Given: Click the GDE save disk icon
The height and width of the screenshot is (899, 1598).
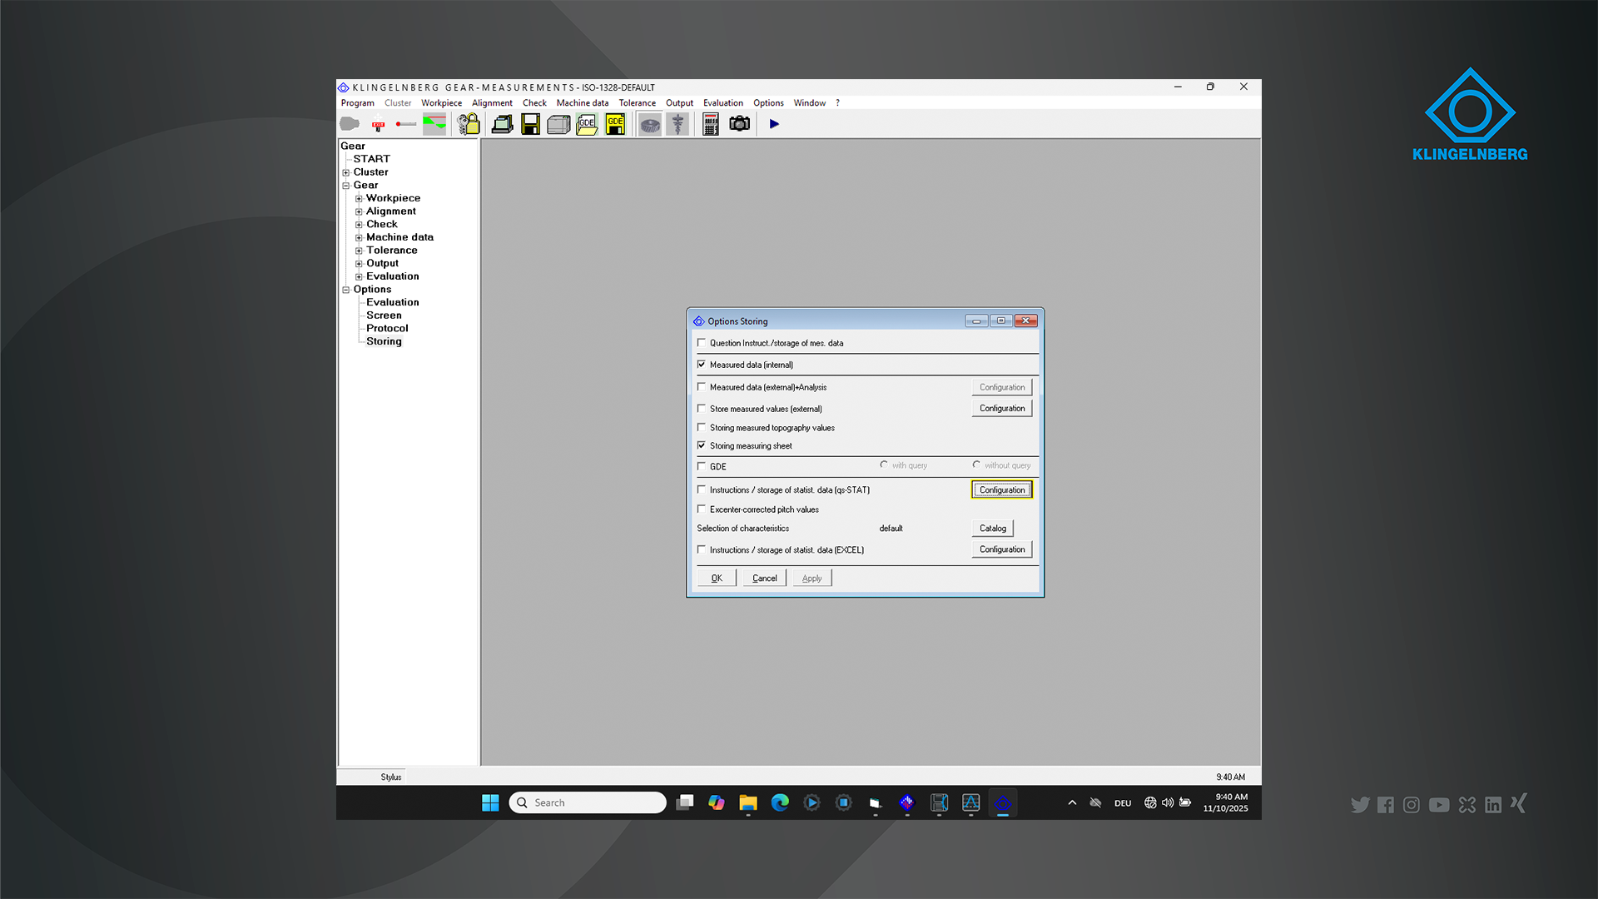Looking at the screenshot, I should pyautogui.click(x=615, y=125).
